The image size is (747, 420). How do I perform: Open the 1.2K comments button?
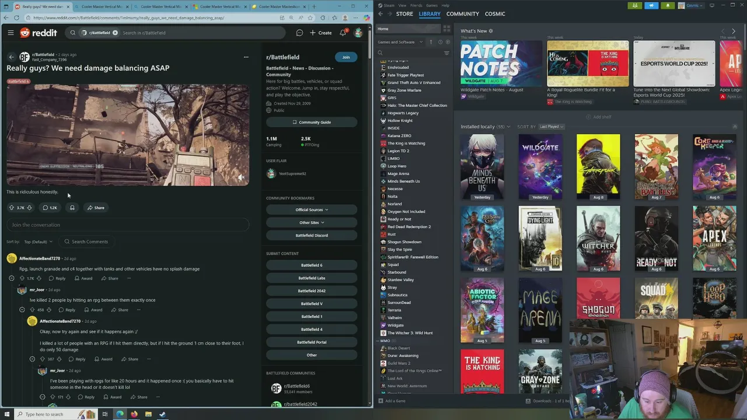[50, 208]
